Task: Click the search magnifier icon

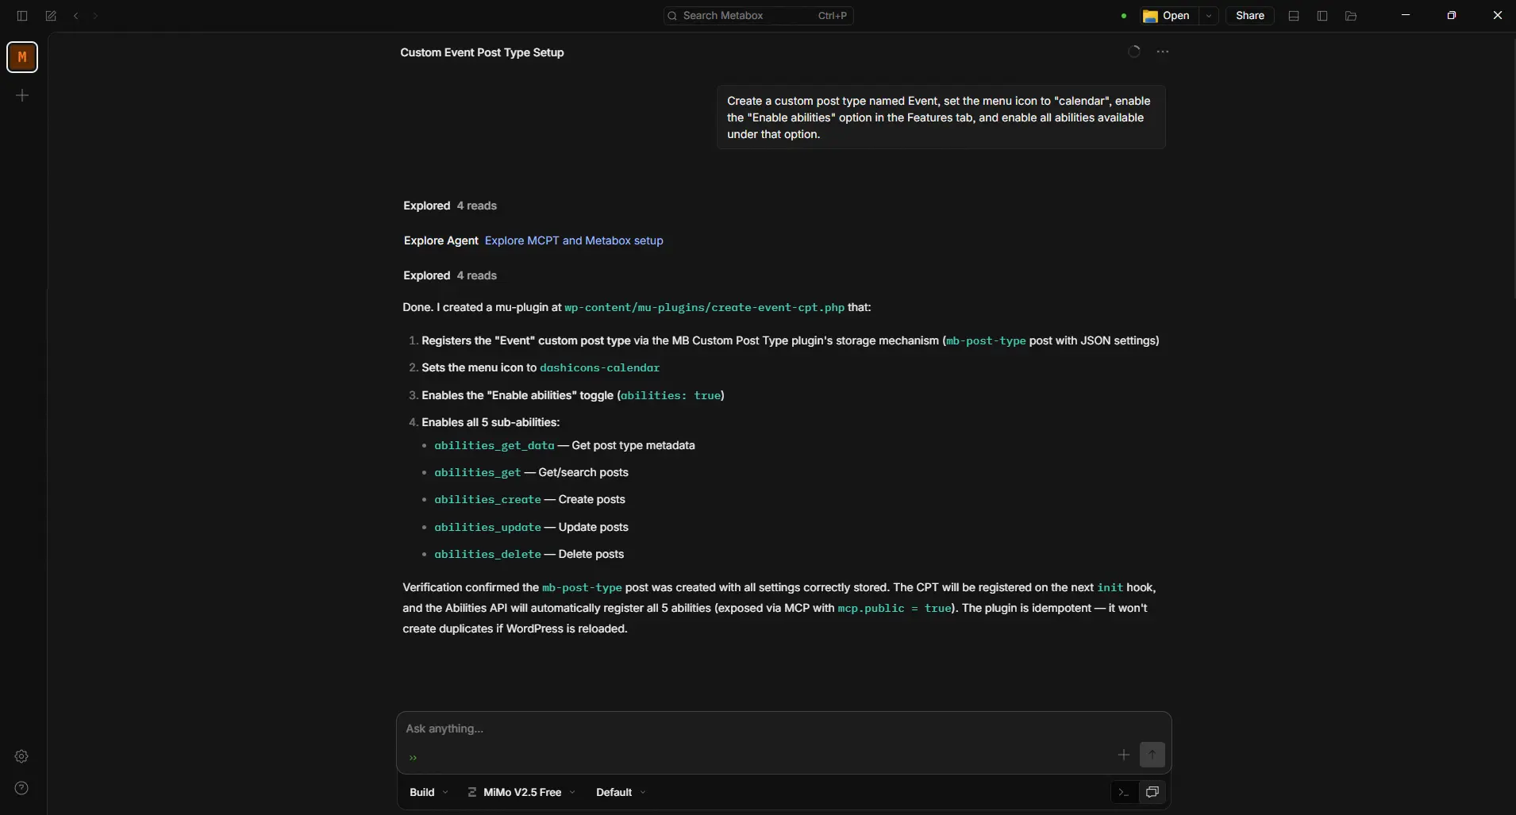Action: click(x=672, y=16)
